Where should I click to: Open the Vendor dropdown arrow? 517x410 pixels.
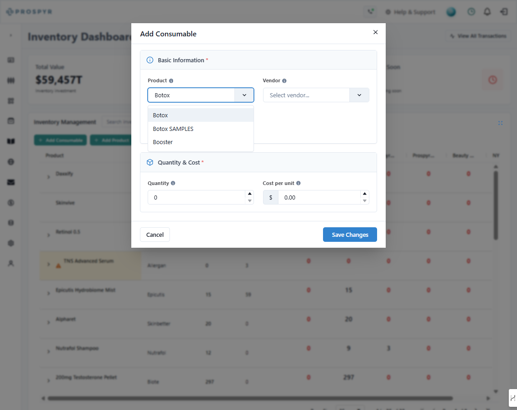click(359, 95)
